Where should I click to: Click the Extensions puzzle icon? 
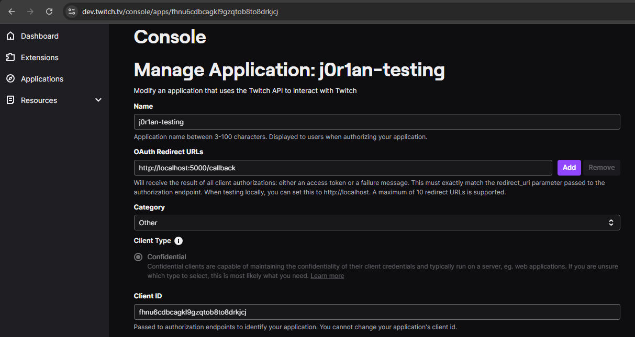click(x=10, y=57)
